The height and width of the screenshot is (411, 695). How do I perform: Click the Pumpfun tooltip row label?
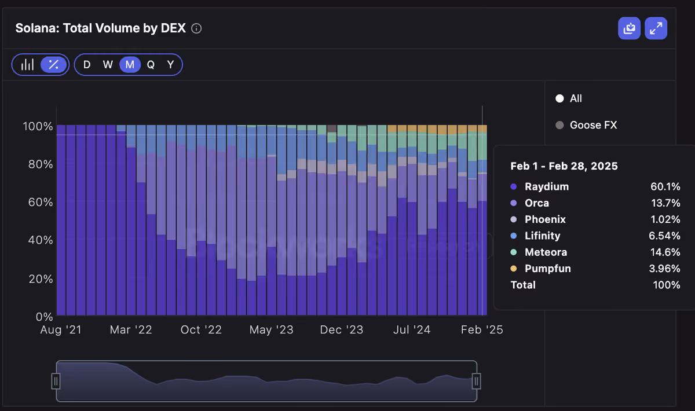click(x=548, y=269)
